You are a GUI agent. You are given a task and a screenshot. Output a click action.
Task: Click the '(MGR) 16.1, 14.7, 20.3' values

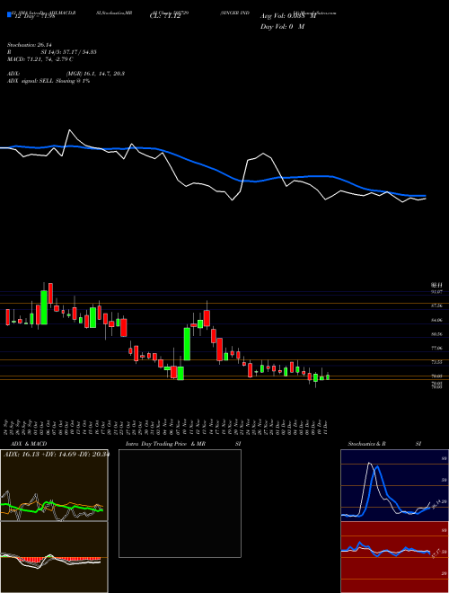click(95, 74)
